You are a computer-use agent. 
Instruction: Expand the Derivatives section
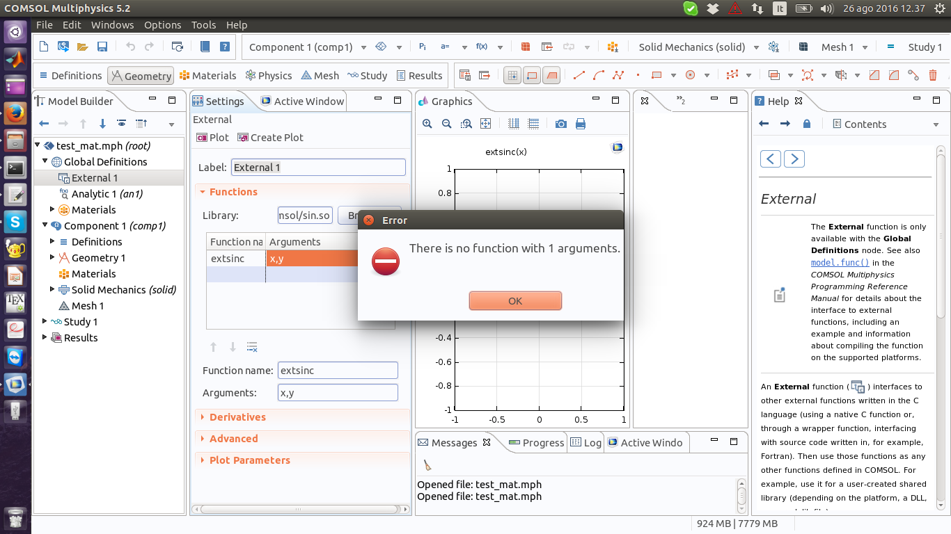(237, 417)
